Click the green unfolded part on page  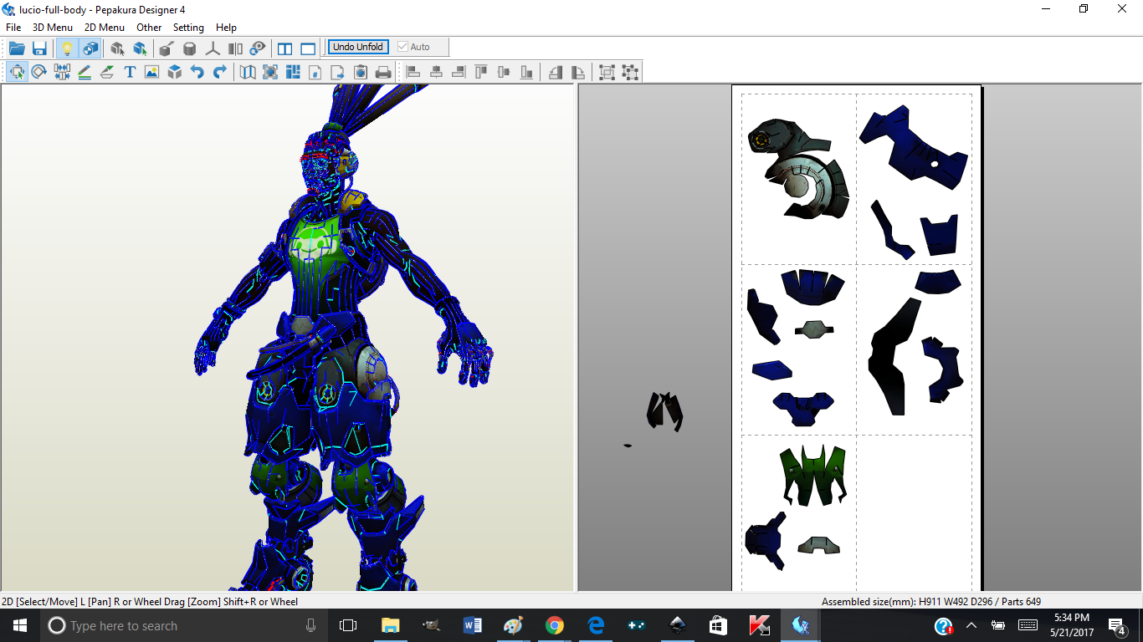pos(813,475)
